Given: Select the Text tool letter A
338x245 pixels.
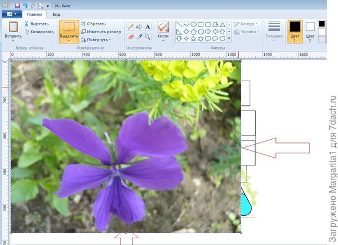Looking at the screenshot, I should [x=148, y=27].
